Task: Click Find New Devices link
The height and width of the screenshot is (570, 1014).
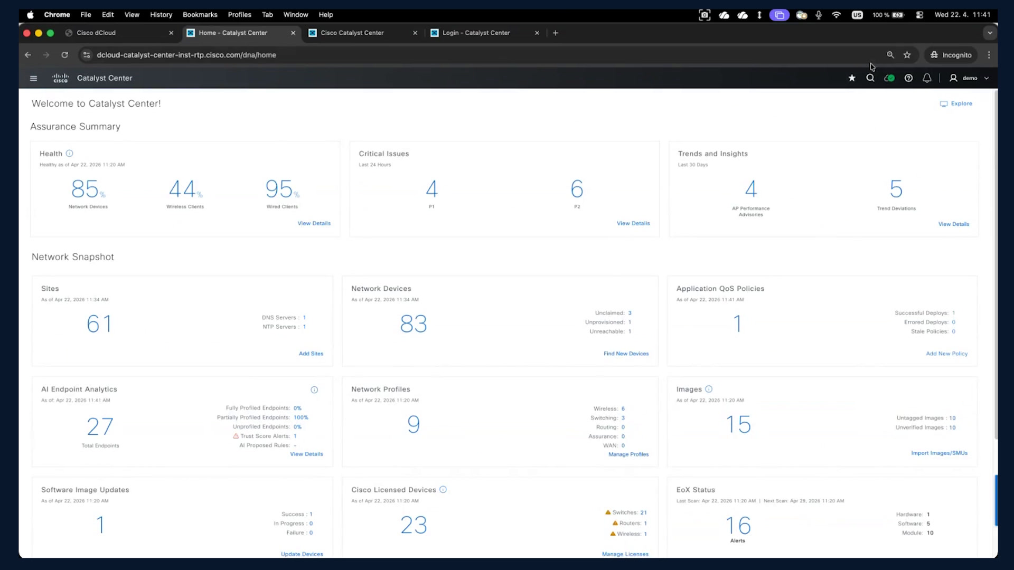Action: pyautogui.click(x=626, y=354)
